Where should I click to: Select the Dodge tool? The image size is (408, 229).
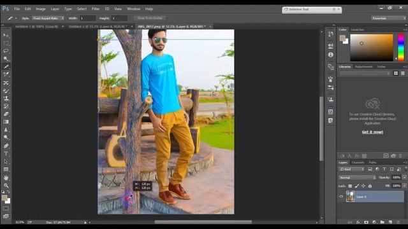click(x=6, y=137)
